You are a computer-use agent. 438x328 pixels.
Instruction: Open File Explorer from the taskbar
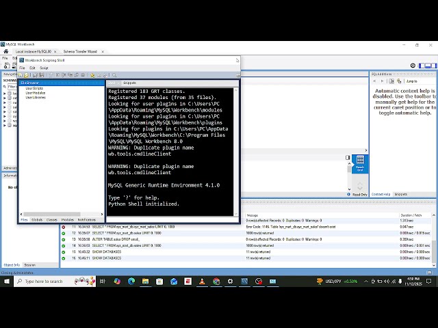click(x=145, y=282)
